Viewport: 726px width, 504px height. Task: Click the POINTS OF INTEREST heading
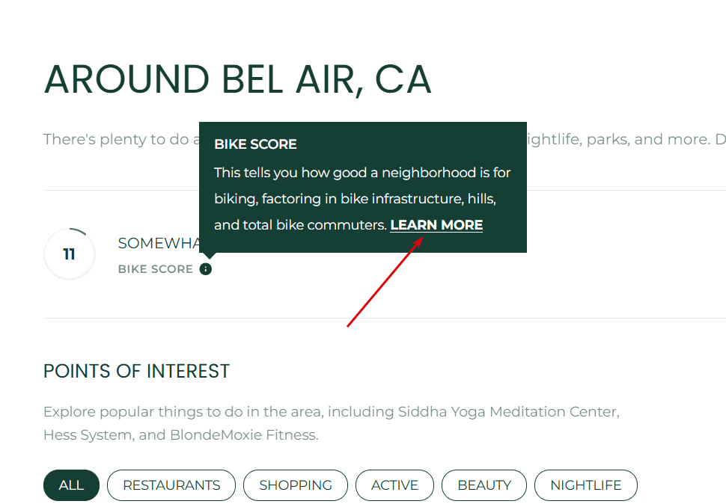click(136, 372)
